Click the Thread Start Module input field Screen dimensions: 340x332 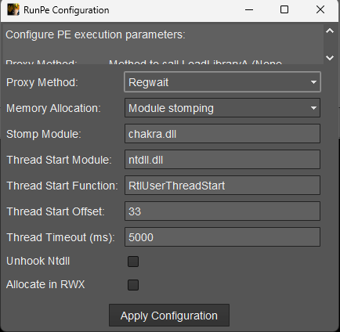[x=222, y=160]
